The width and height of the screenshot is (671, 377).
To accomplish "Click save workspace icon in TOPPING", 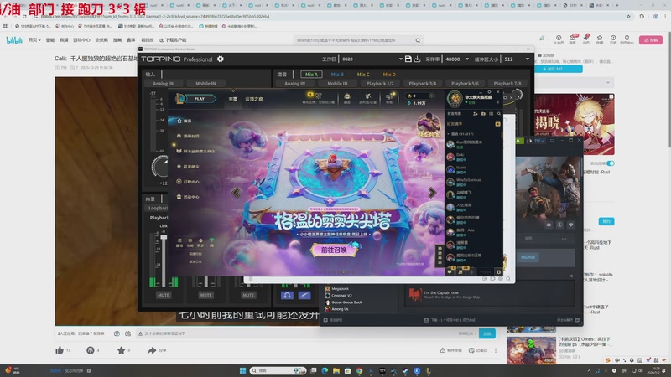I will pos(408,59).
